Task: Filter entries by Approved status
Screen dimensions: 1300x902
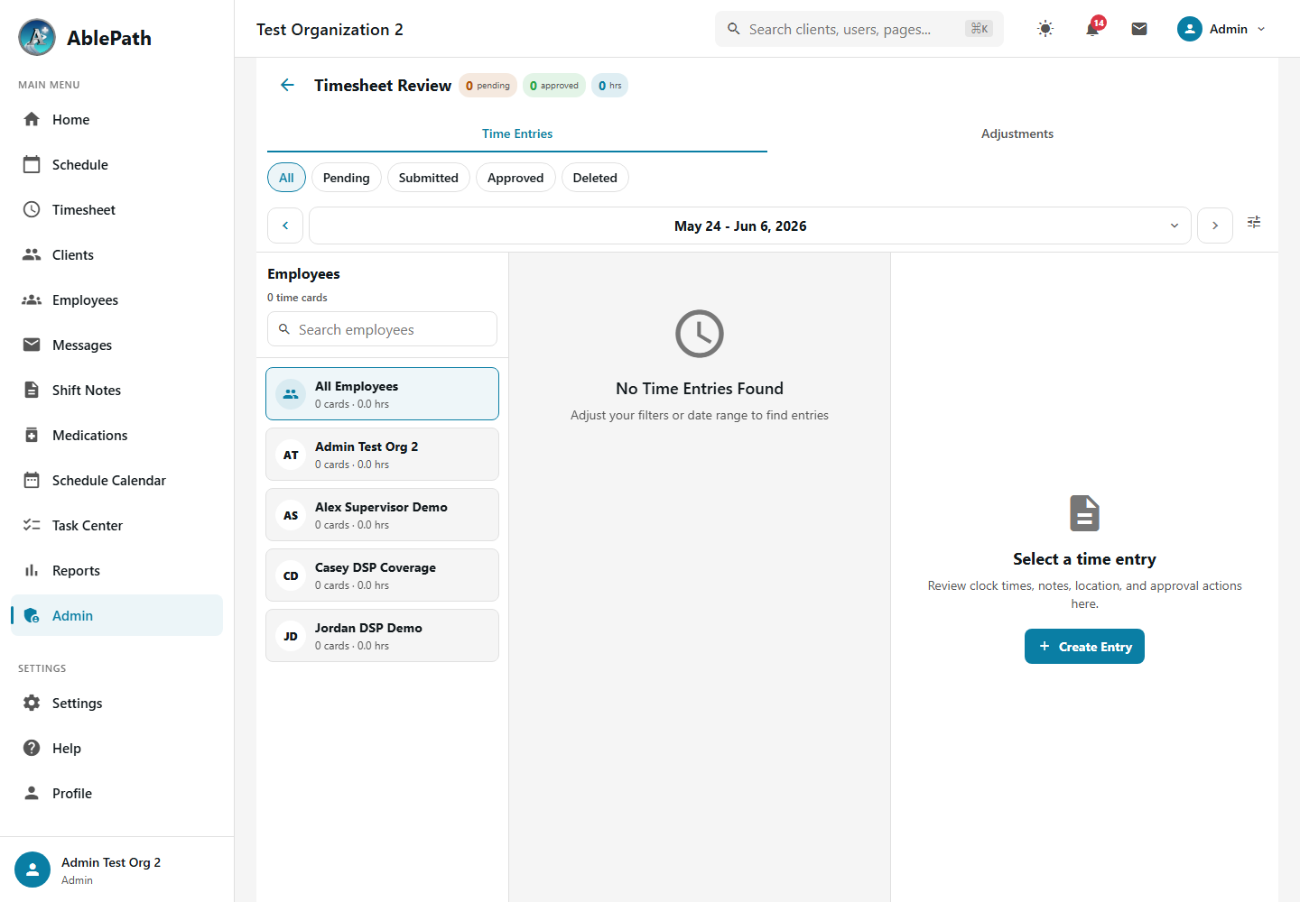Action: 515,178
